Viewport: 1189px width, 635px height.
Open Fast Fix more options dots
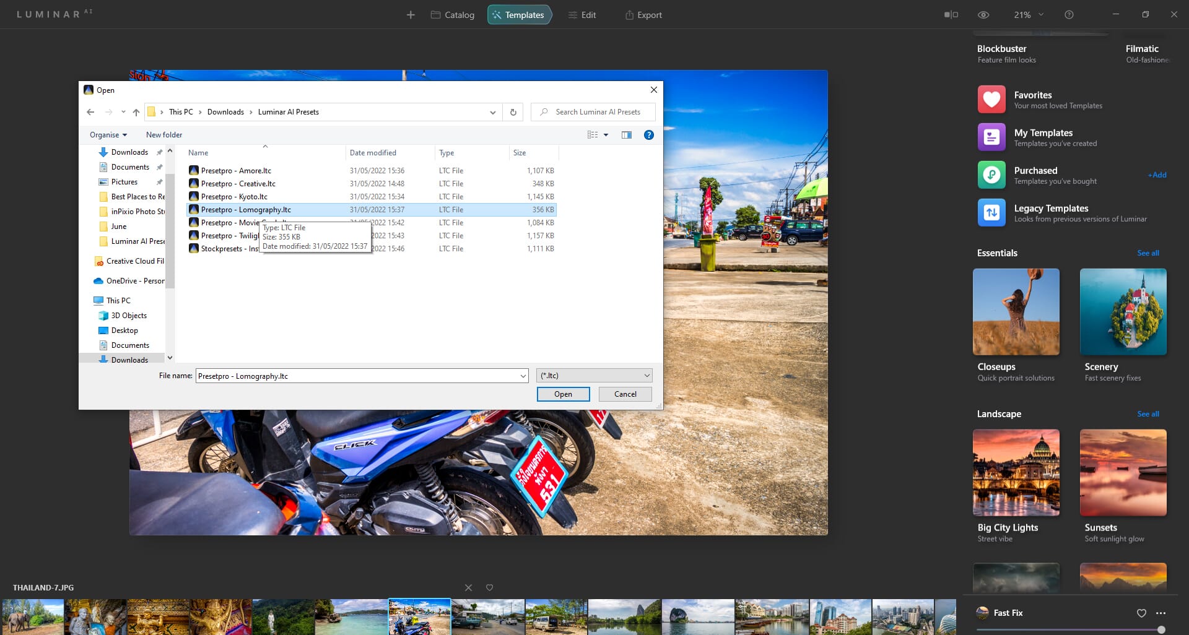coord(1161,613)
